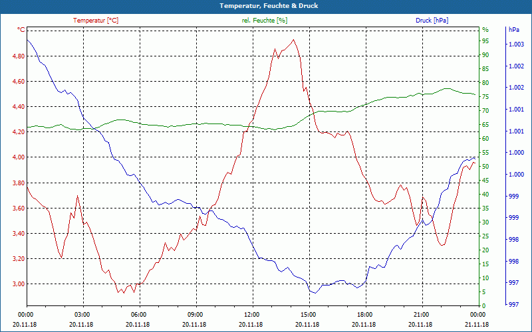Click the chart title Temperatur, Feuchte & Druck
The image size is (532, 332).
(x=269, y=6)
